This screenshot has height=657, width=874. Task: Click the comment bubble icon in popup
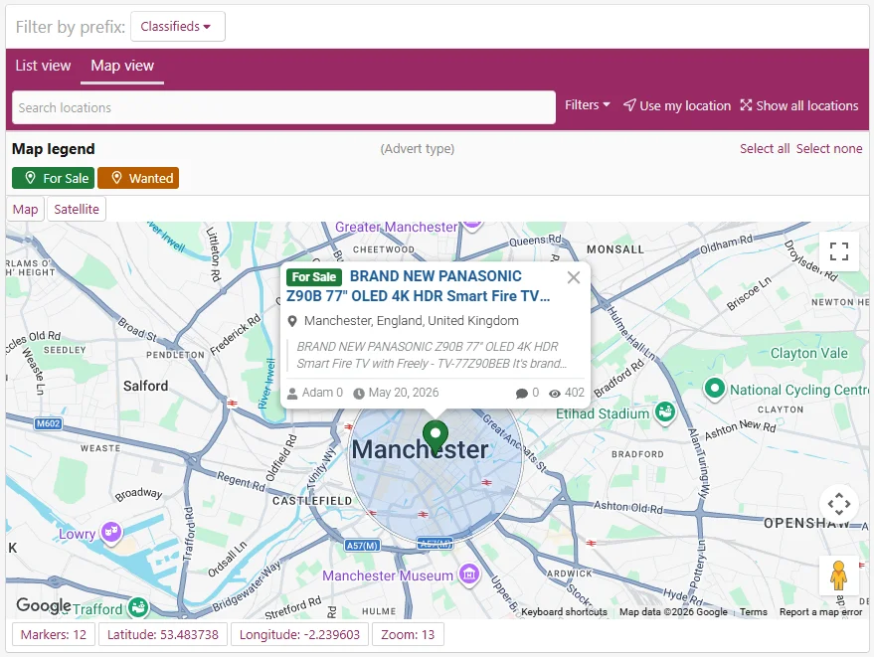coord(522,394)
